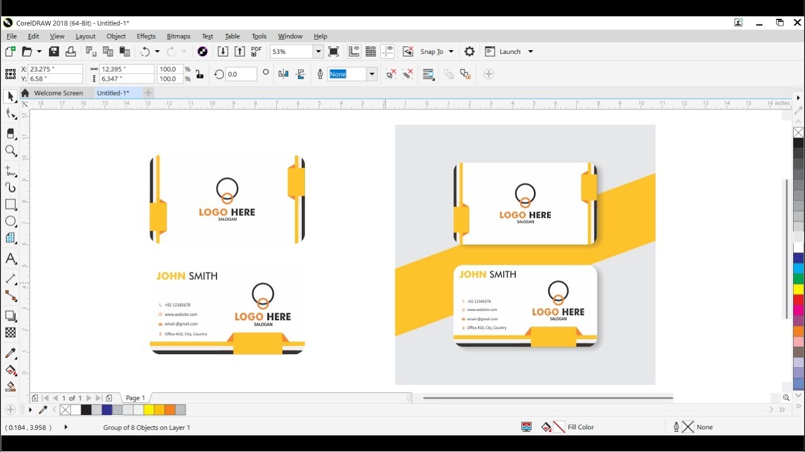Click the Paste icon
Image resolution: width=805 pixels, height=452 pixels.
(x=125, y=51)
